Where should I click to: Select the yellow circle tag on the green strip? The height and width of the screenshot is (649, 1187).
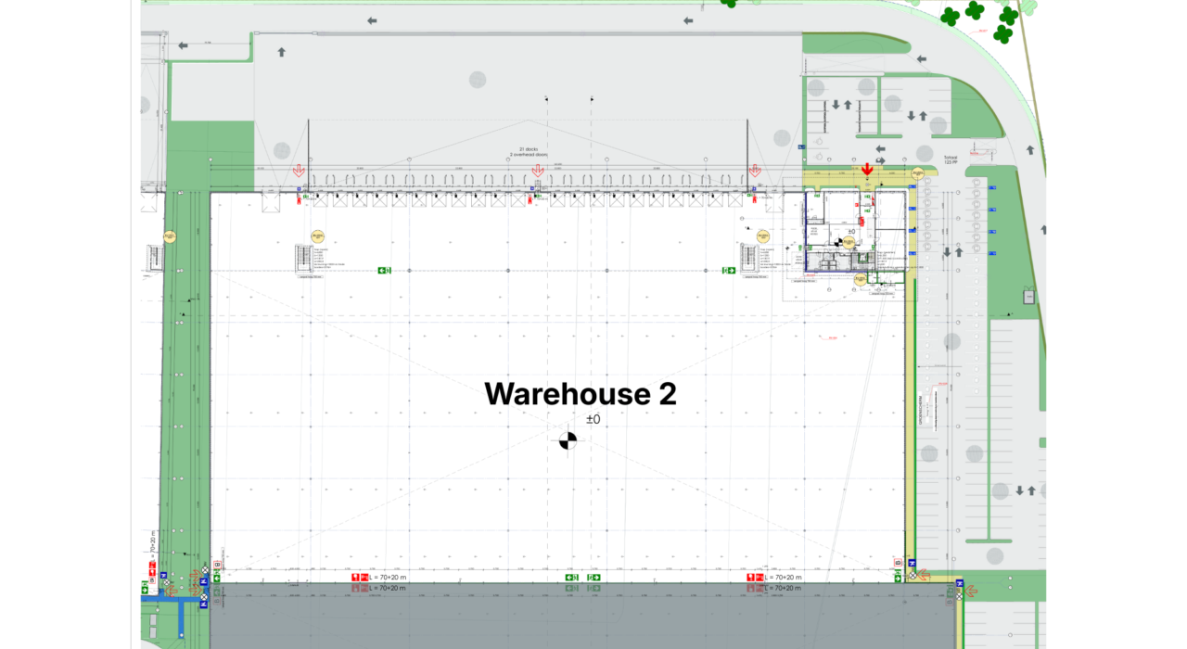pos(170,236)
